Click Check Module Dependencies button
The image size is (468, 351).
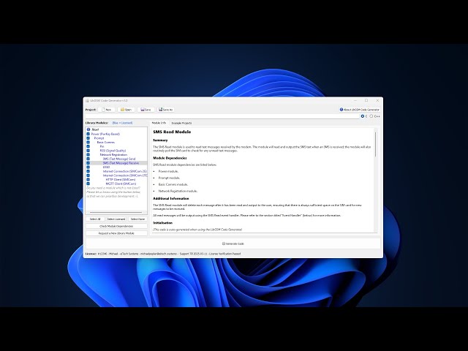click(116, 226)
